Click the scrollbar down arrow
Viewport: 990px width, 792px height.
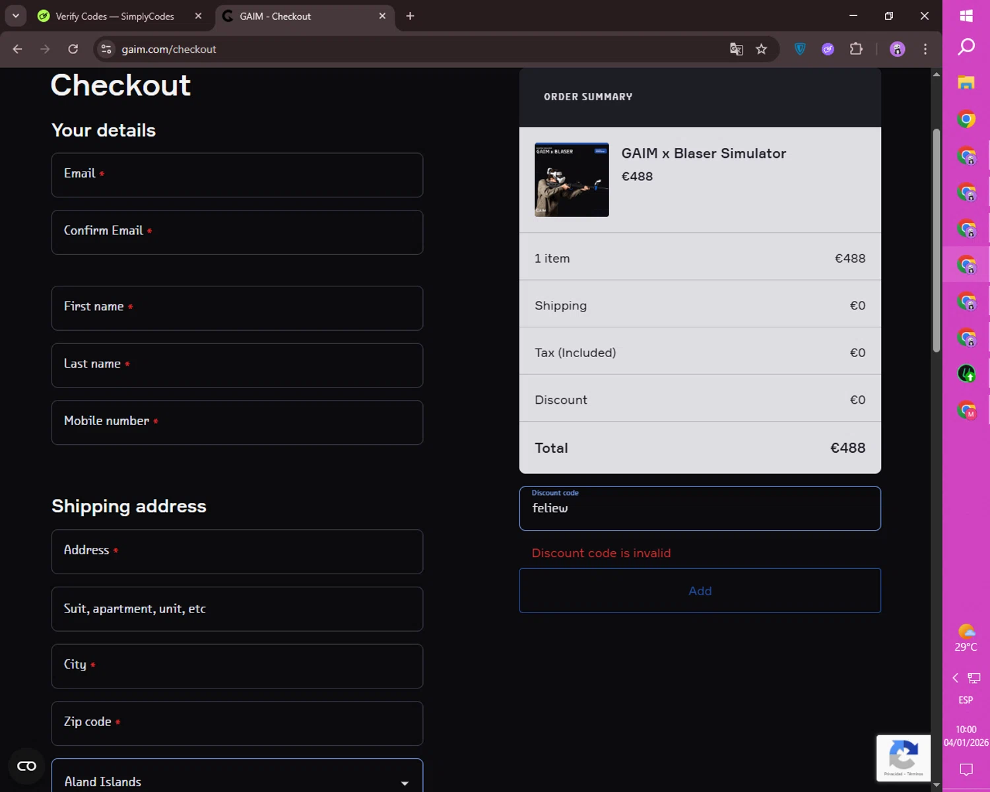click(x=937, y=785)
